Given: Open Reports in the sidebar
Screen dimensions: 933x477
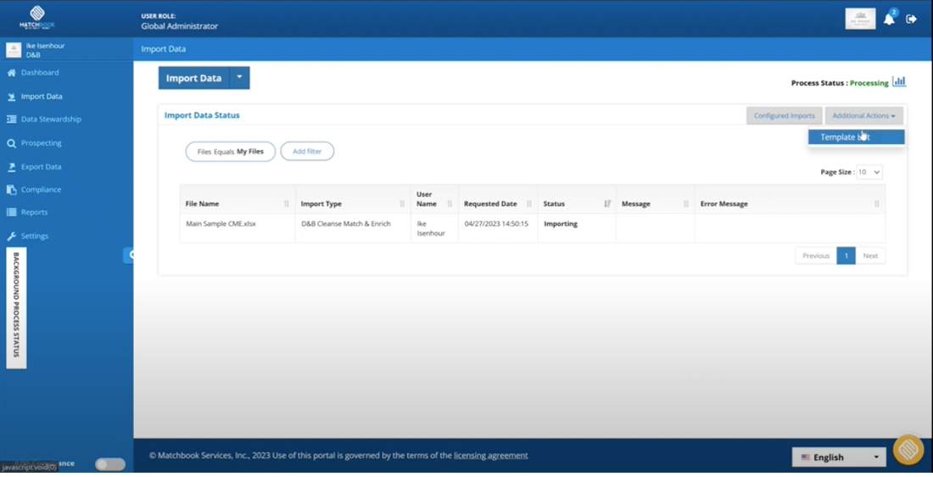Looking at the screenshot, I should pos(35,212).
